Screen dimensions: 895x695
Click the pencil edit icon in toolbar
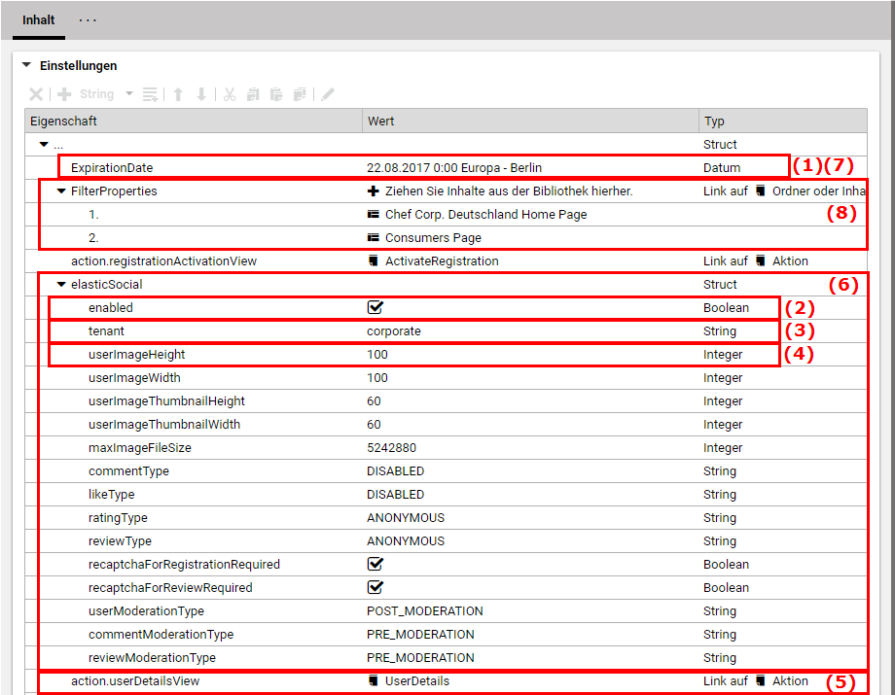click(328, 94)
